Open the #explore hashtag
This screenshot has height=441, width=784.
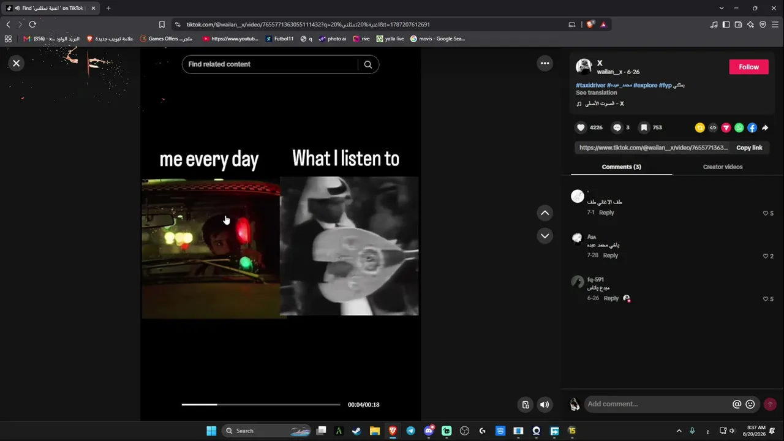tap(645, 85)
